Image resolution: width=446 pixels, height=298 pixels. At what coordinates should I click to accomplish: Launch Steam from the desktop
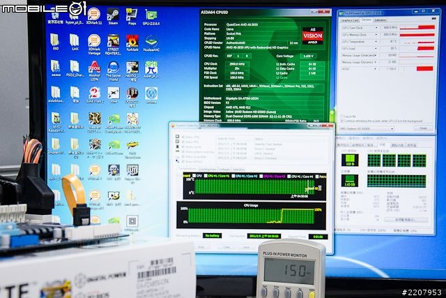[113, 16]
